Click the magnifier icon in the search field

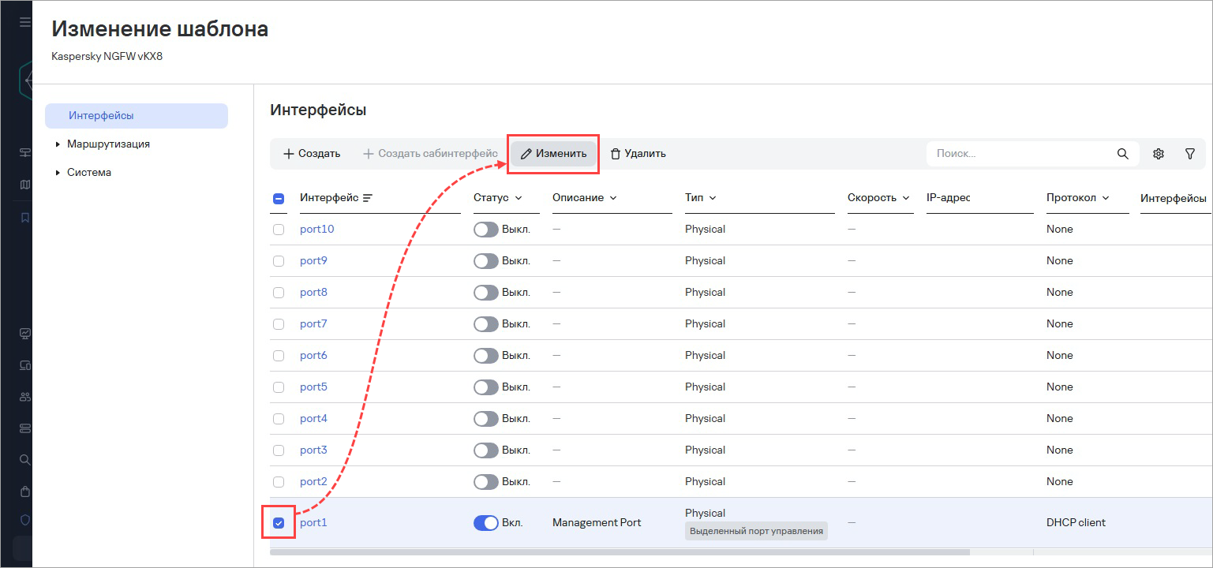pyautogui.click(x=1122, y=154)
